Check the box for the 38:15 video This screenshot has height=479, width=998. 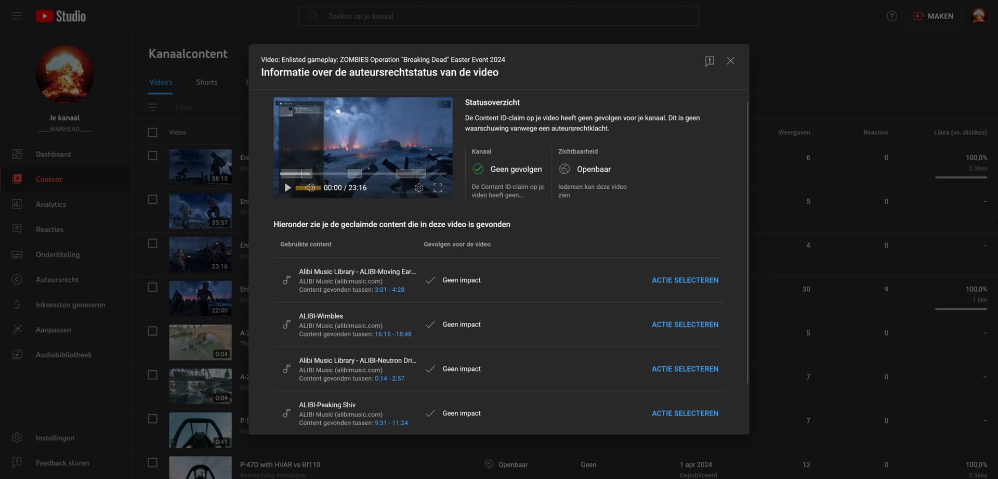click(x=152, y=156)
